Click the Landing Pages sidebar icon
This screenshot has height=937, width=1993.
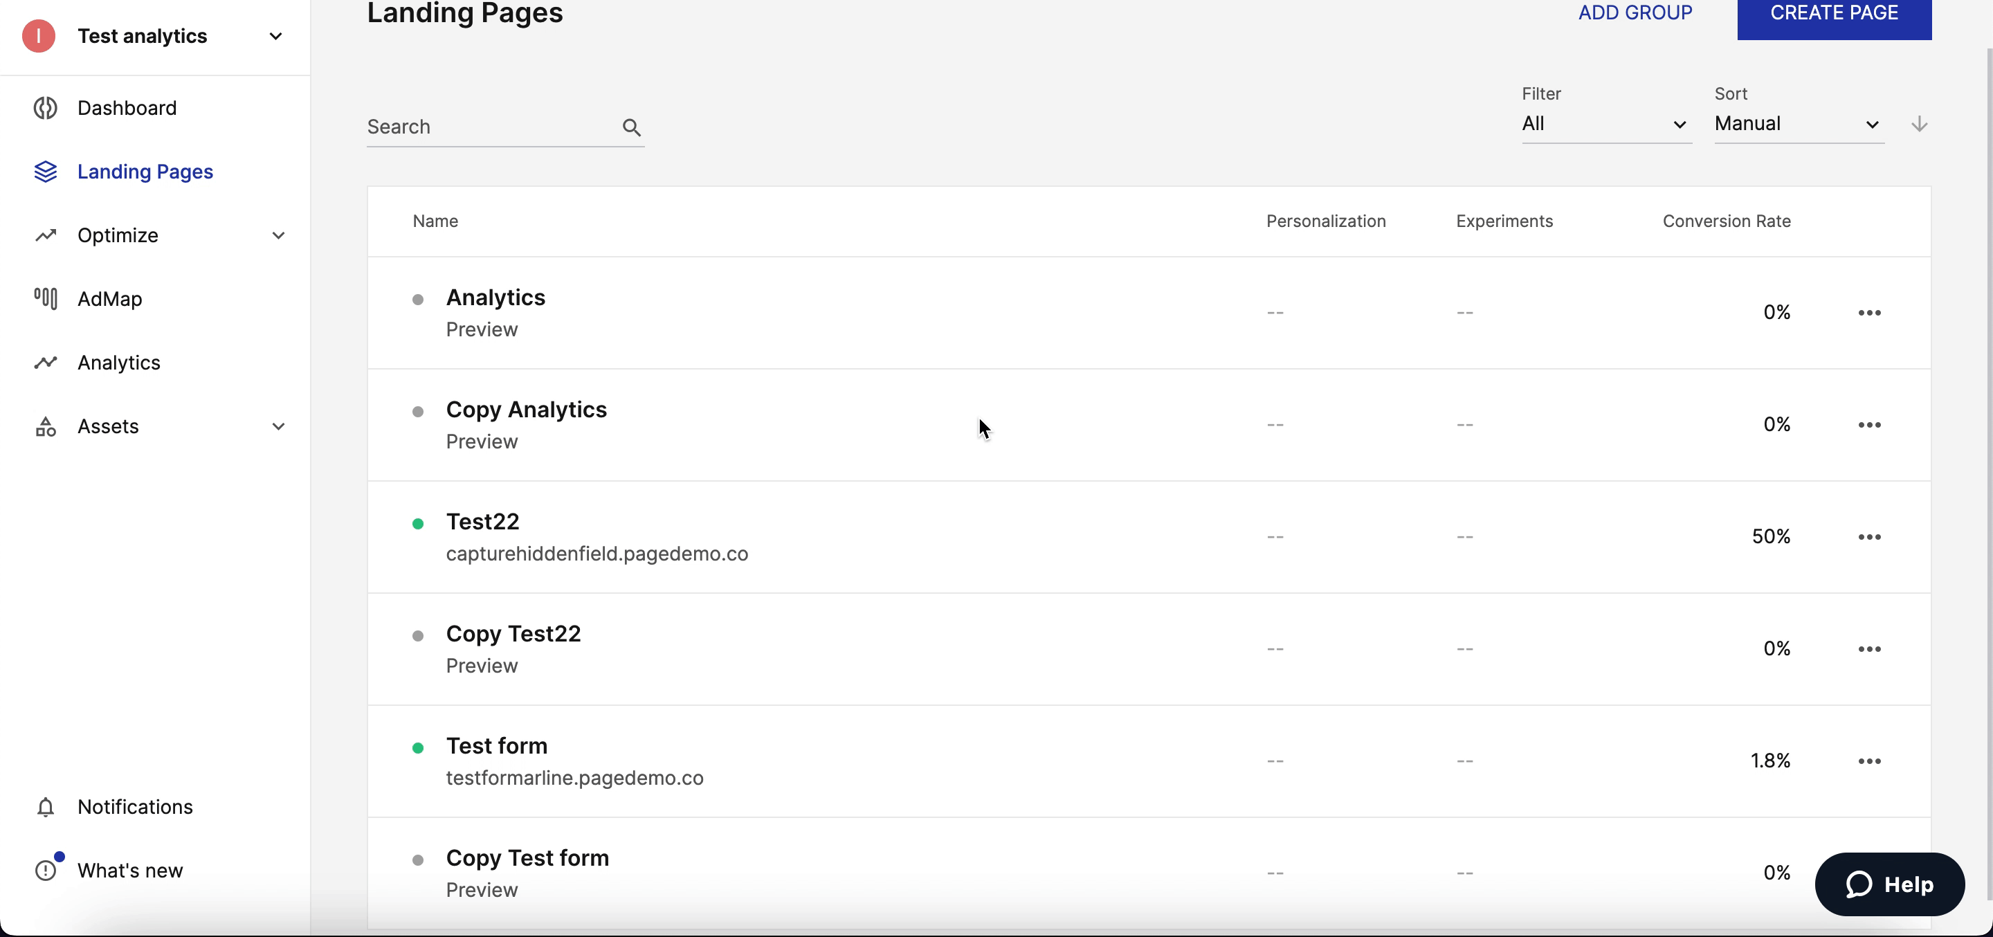click(x=44, y=172)
